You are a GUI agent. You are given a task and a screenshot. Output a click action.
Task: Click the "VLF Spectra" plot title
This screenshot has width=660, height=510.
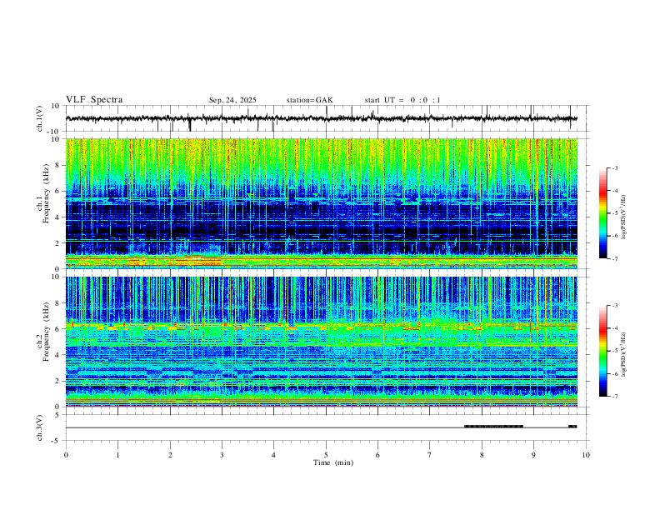(x=94, y=100)
